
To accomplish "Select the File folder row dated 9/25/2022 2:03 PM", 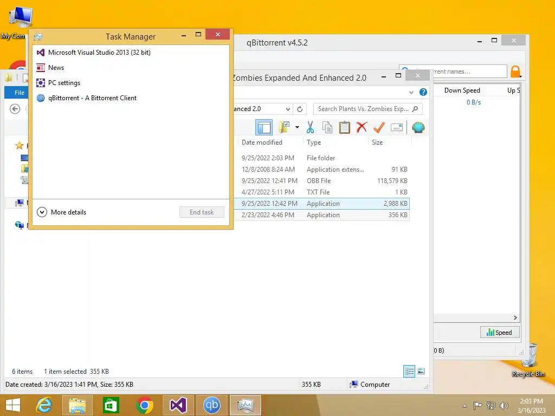I will 321,158.
